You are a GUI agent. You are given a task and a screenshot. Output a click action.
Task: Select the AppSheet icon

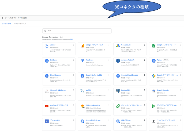(82, 61)
